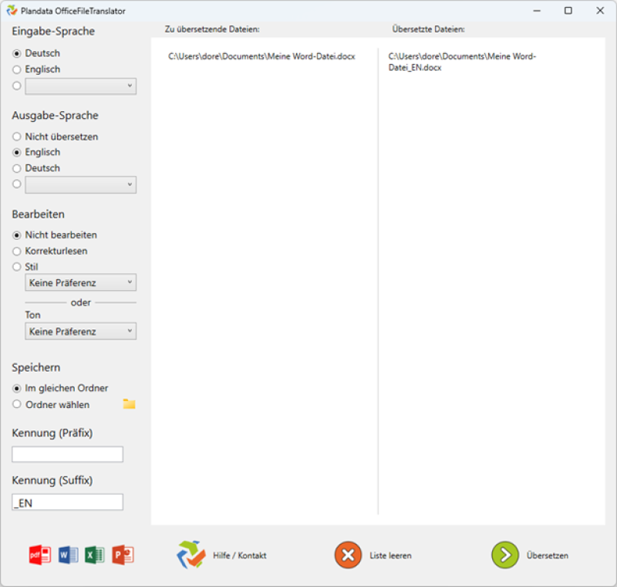
Task: Enable the Korrekturlesen option
Action: point(17,251)
